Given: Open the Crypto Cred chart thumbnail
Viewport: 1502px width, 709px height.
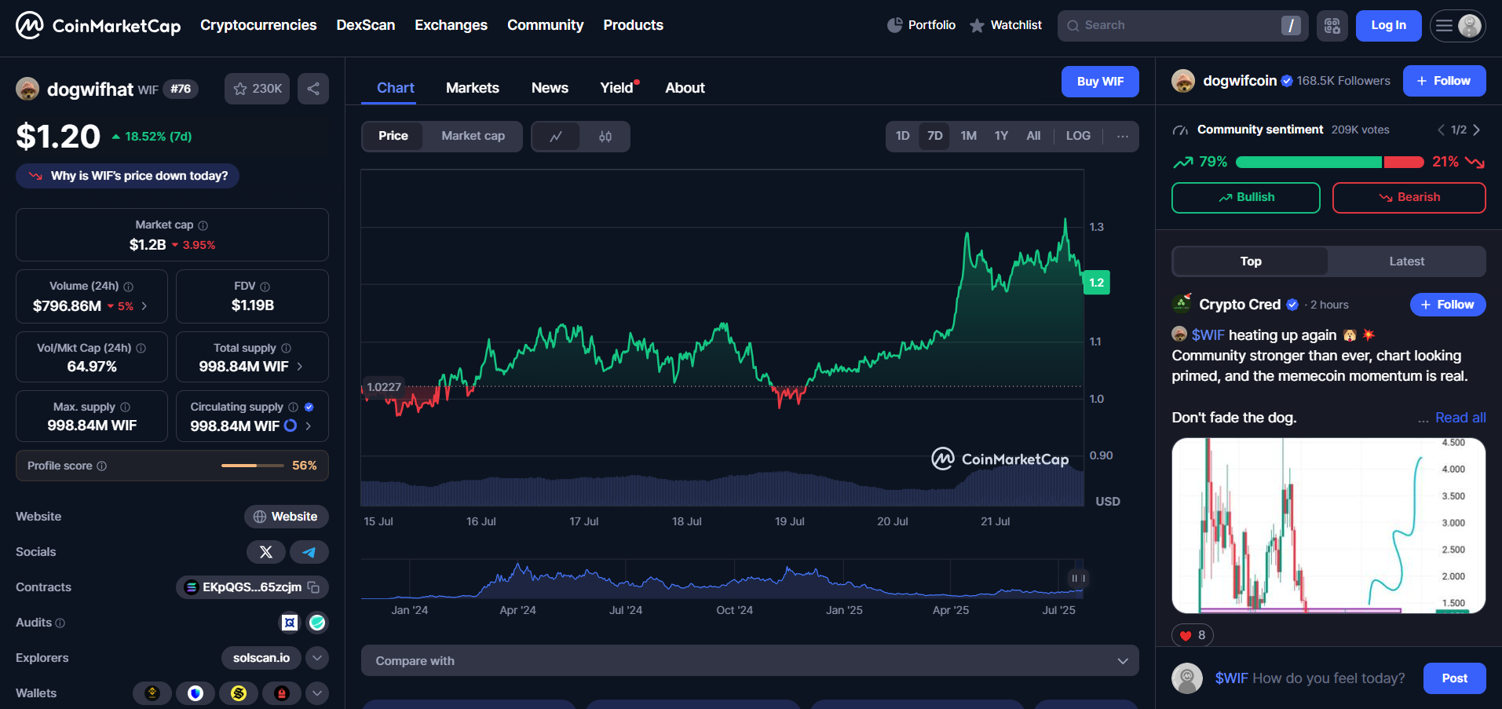Looking at the screenshot, I should 1328,526.
